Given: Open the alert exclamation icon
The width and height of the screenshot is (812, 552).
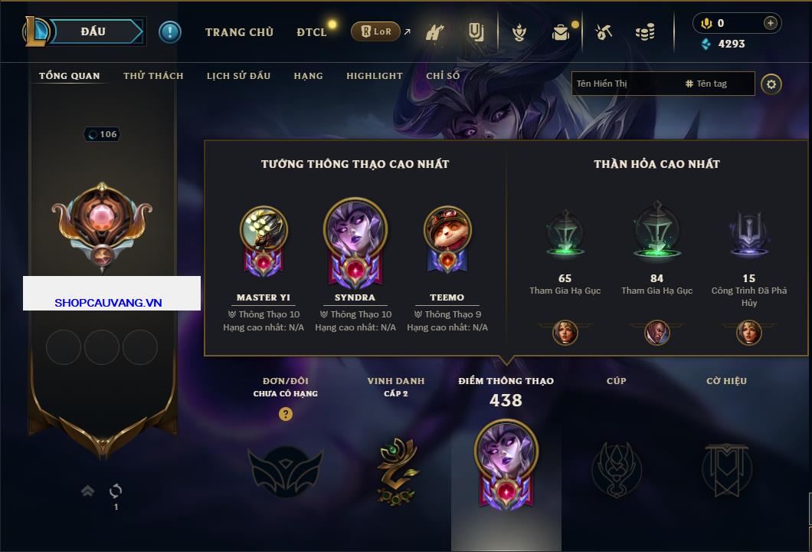Looking at the screenshot, I should (x=169, y=32).
